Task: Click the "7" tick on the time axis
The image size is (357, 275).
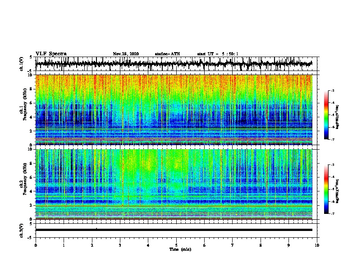Action: pyautogui.click(x=233, y=245)
